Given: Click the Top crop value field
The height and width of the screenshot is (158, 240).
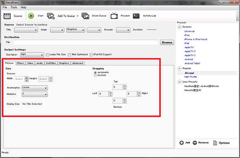Looking at the screenshot, I should (118, 87).
